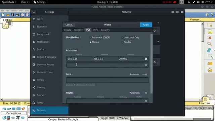The image size is (215, 121).
Task: Choose the Place Note tool
Action: tap(210, 32)
